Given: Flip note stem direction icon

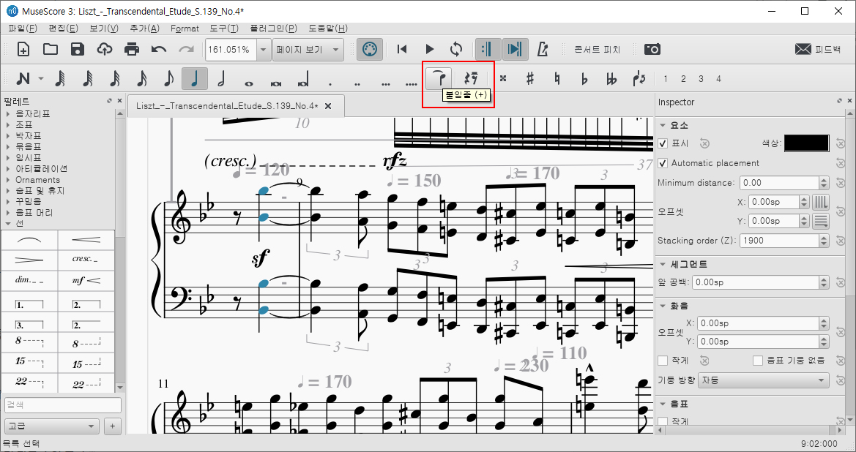Looking at the screenshot, I should point(639,79).
